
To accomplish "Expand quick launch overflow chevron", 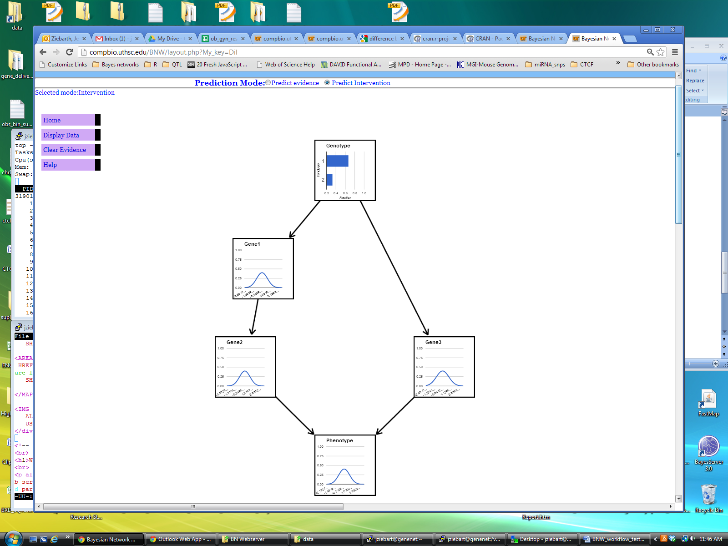I will 67,537.
